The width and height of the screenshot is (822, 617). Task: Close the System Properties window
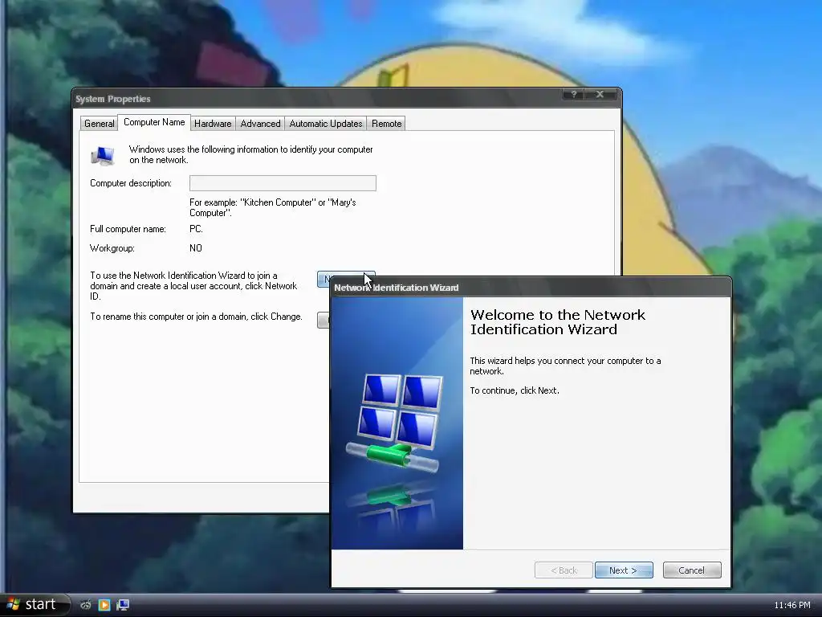[x=600, y=95]
